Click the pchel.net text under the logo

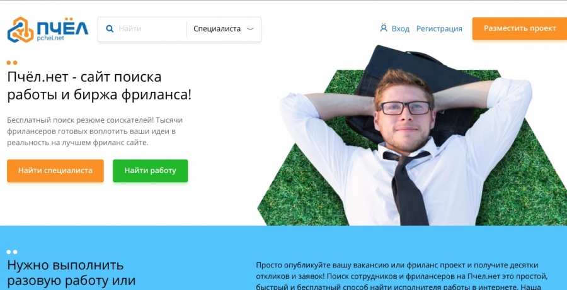point(50,38)
